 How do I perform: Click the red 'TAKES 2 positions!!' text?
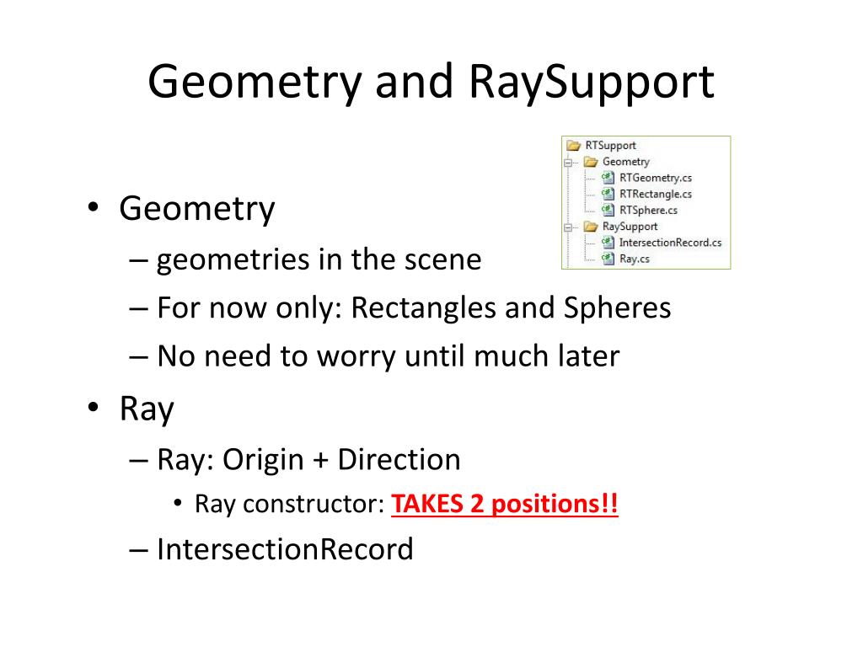click(x=504, y=504)
